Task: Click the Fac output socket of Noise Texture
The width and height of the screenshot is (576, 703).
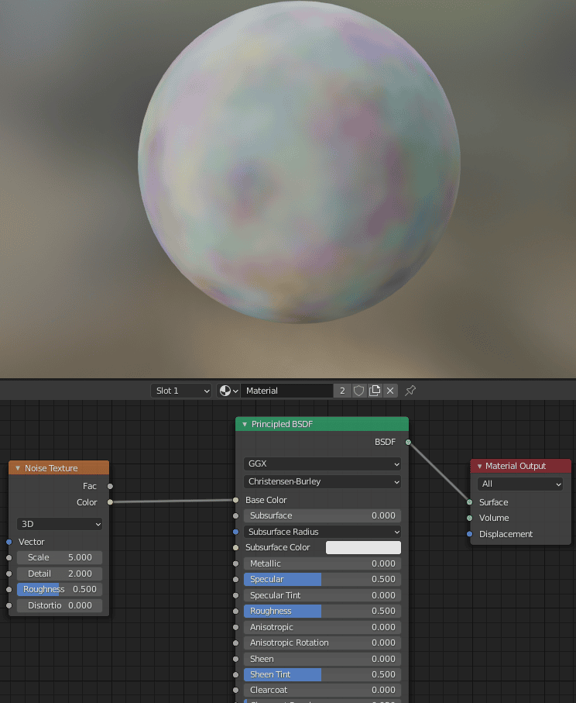Action: click(x=110, y=487)
